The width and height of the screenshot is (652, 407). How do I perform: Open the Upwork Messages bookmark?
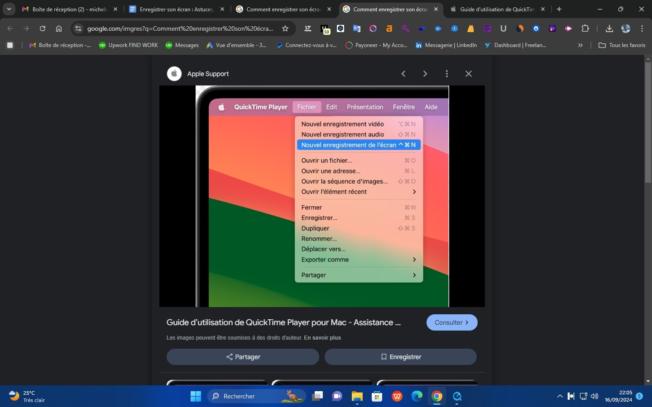click(182, 45)
